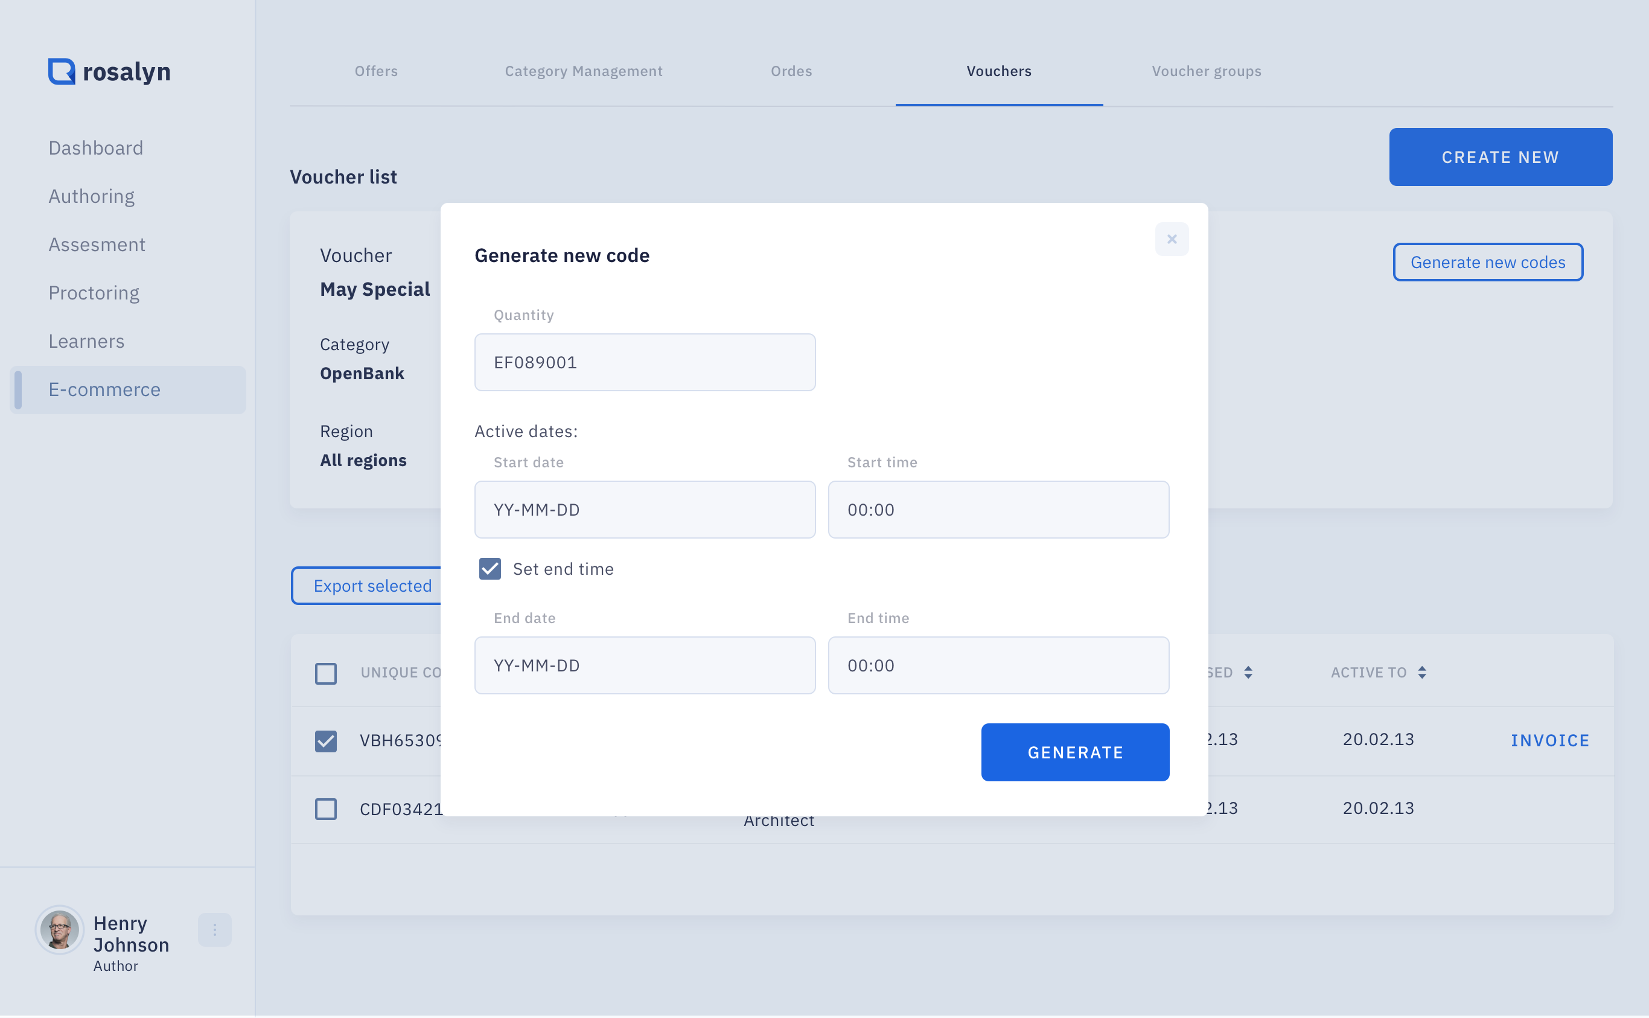Click the rosalyn logo icon

pyautogui.click(x=61, y=71)
